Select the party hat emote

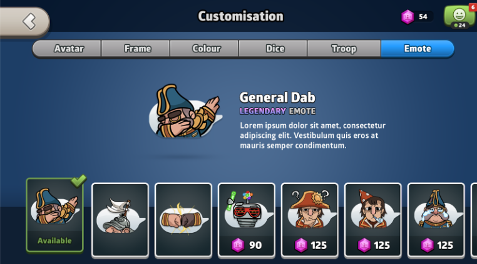(373, 220)
